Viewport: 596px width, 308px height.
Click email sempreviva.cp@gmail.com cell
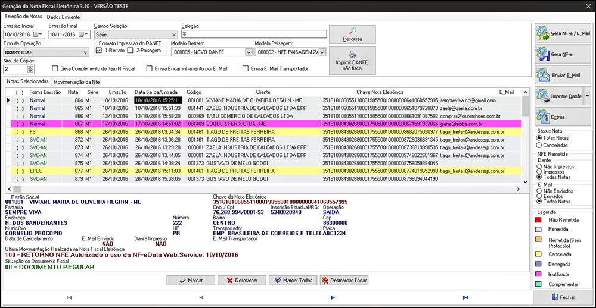(x=468, y=100)
